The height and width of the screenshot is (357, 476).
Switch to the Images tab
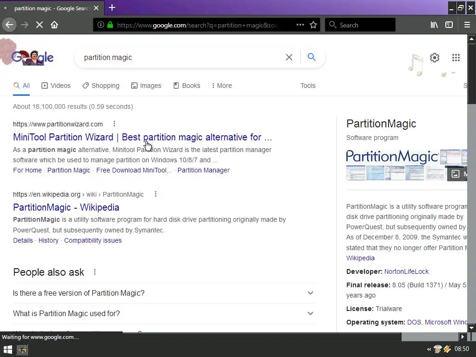pyautogui.click(x=146, y=86)
